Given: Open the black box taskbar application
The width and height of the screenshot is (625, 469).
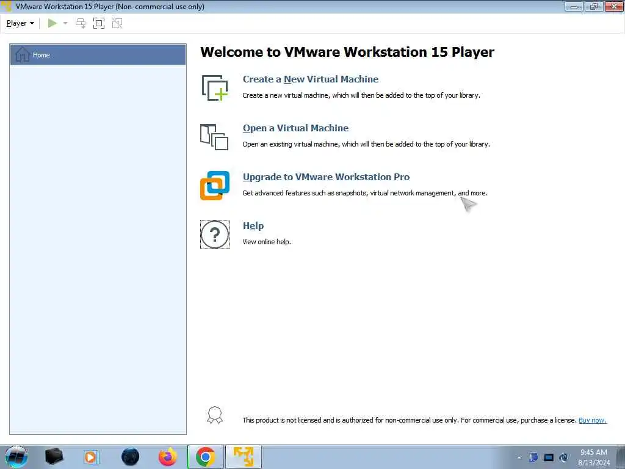Looking at the screenshot, I should point(54,457).
